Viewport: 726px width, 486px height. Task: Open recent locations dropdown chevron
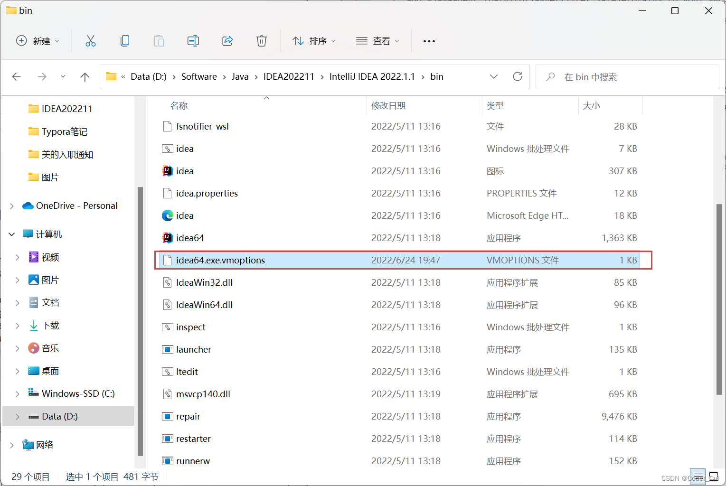pyautogui.click(x=63, y=76)
